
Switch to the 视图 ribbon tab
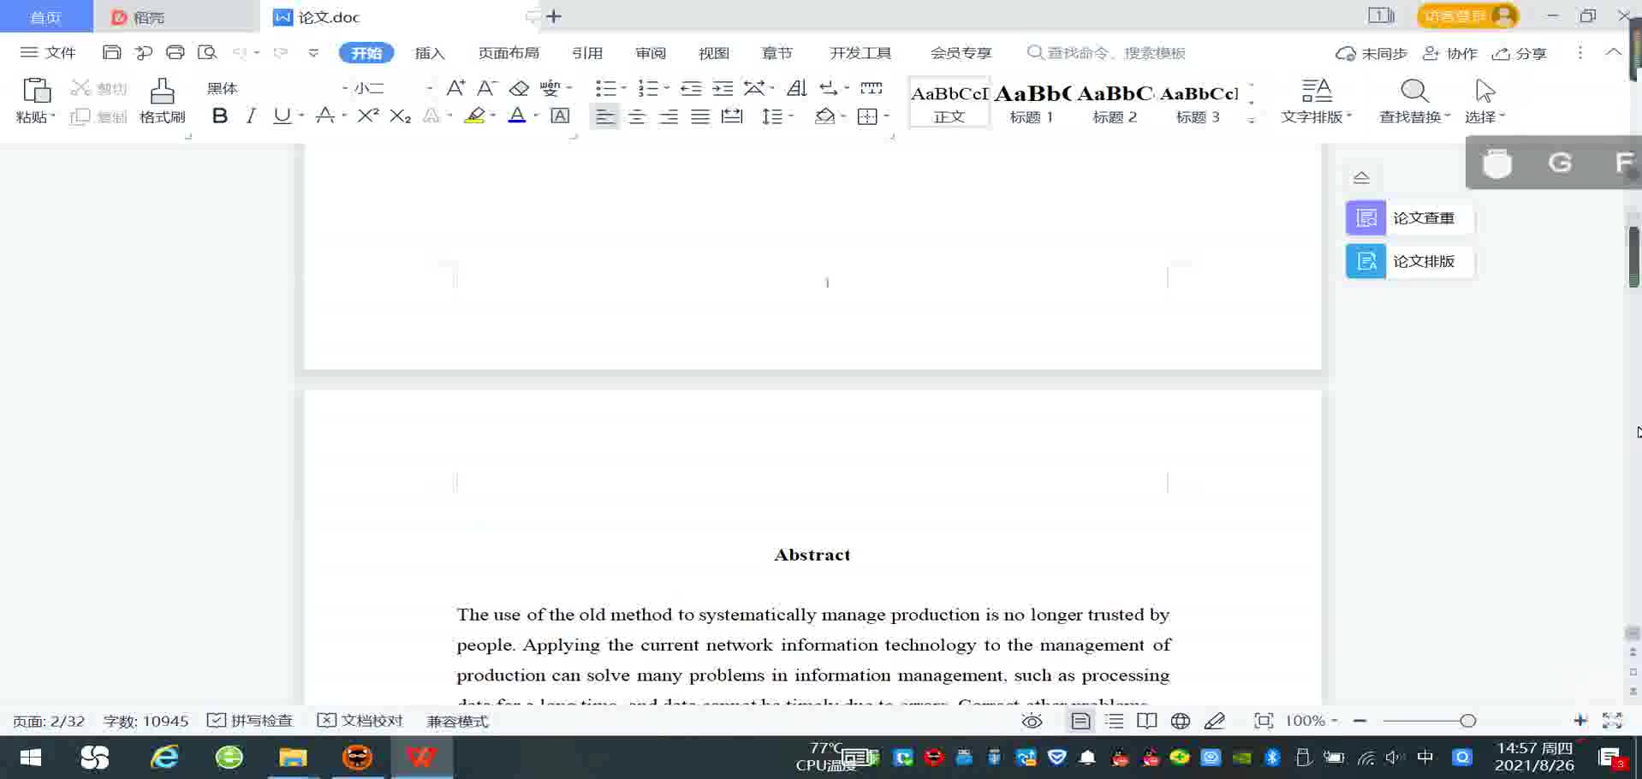(x=714, y=53)
